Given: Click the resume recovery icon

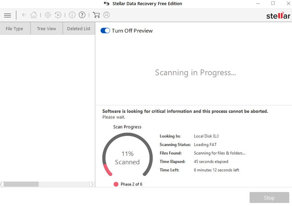Looking at the screenshot, I should point(58,15).
